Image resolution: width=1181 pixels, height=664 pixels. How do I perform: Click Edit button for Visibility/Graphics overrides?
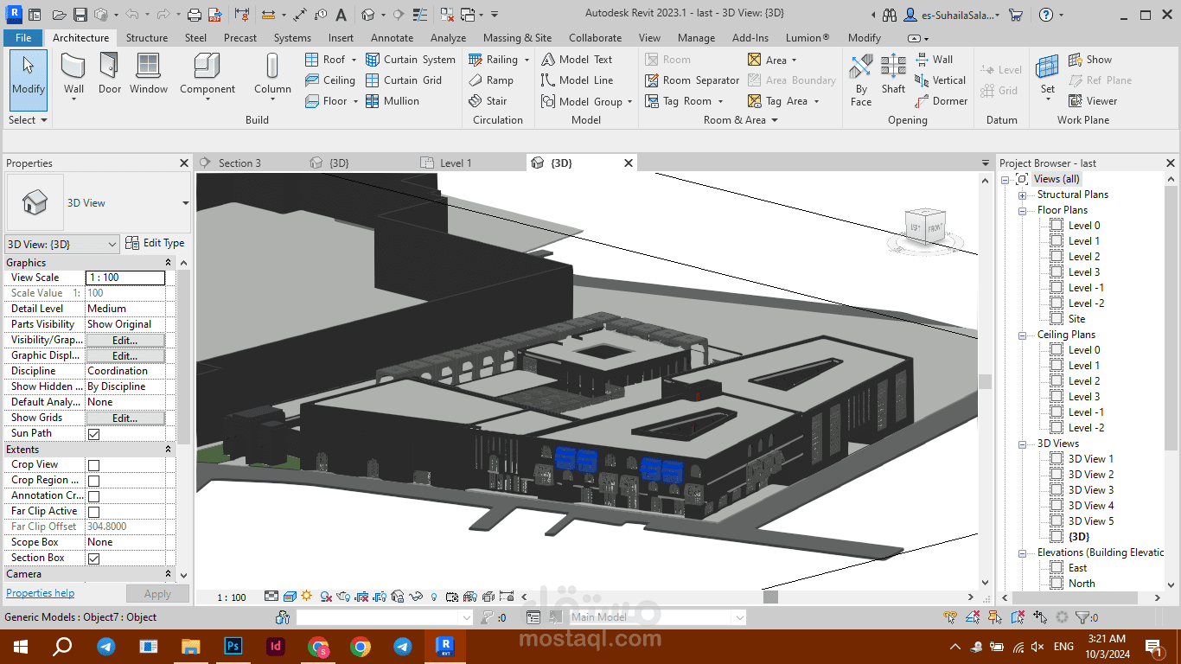pos(124,340)
